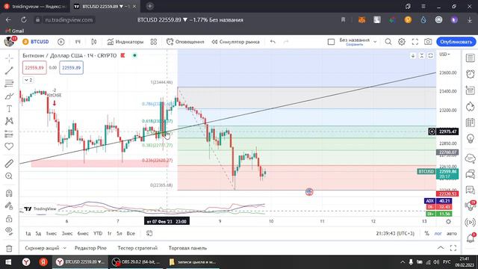Toggle magnet mode
478x269 pixels.
(x=9, y=193)
